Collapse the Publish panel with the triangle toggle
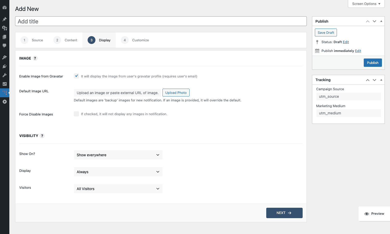The width and height of the screenshot is (390, 234). tap(381, 21)
